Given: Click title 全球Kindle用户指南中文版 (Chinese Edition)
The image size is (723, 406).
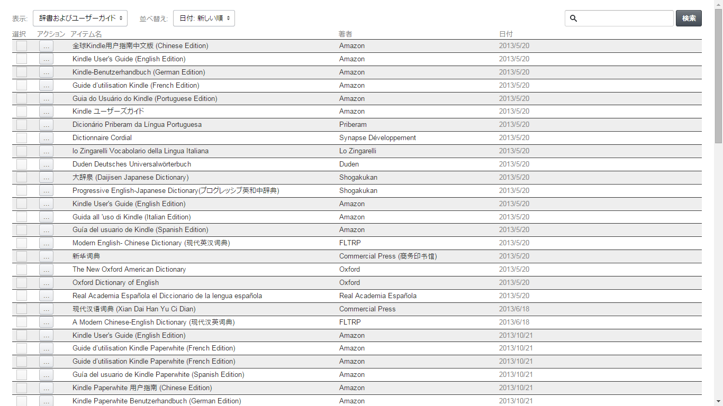Looking at the screenshot, I should pyautogui.click(x=140, y=46).
